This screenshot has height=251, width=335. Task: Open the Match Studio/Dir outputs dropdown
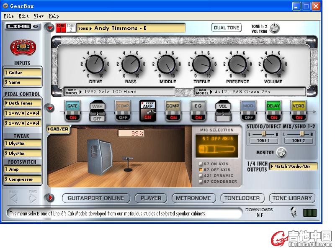click(293, 166)
